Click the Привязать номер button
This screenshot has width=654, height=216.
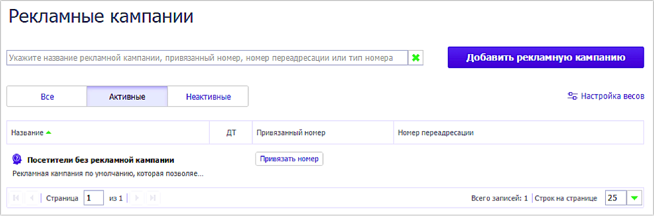[x=289, y=159]
